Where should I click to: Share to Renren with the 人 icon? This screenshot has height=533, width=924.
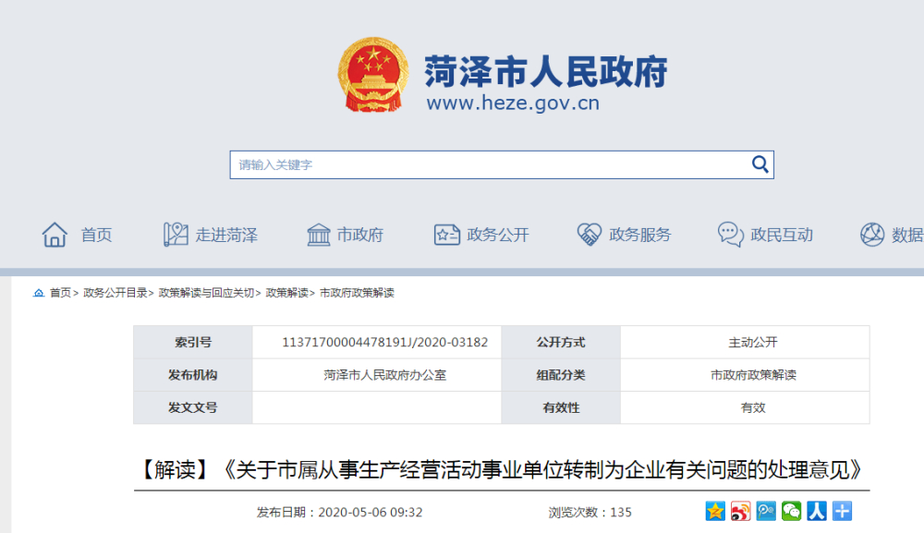point(816,511)
